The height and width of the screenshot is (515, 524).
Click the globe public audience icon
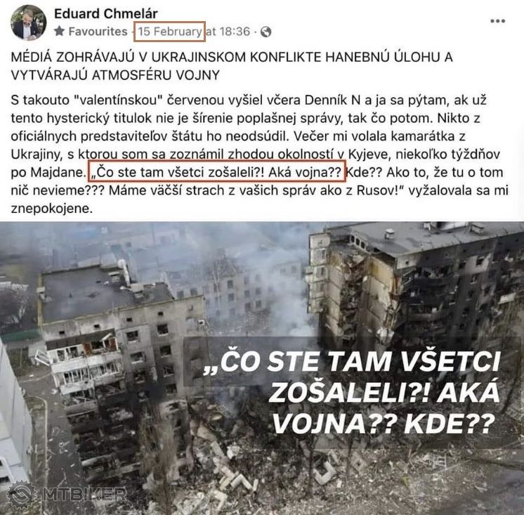point(266,32)
